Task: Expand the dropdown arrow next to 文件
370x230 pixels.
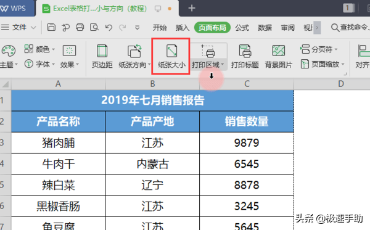Action: click(x=33, y=28)
